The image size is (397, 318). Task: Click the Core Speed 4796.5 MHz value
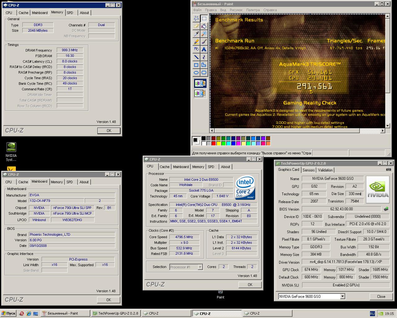coord(184,237)
